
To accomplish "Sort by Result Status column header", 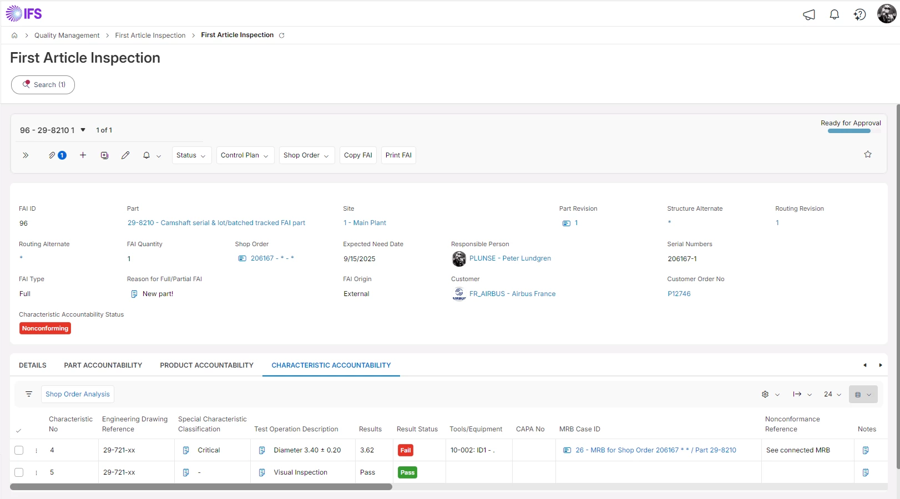I will point(417,429).
